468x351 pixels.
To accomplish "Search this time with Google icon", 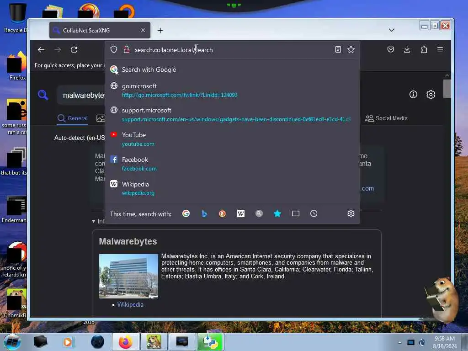I will click(x=186, y=213).
